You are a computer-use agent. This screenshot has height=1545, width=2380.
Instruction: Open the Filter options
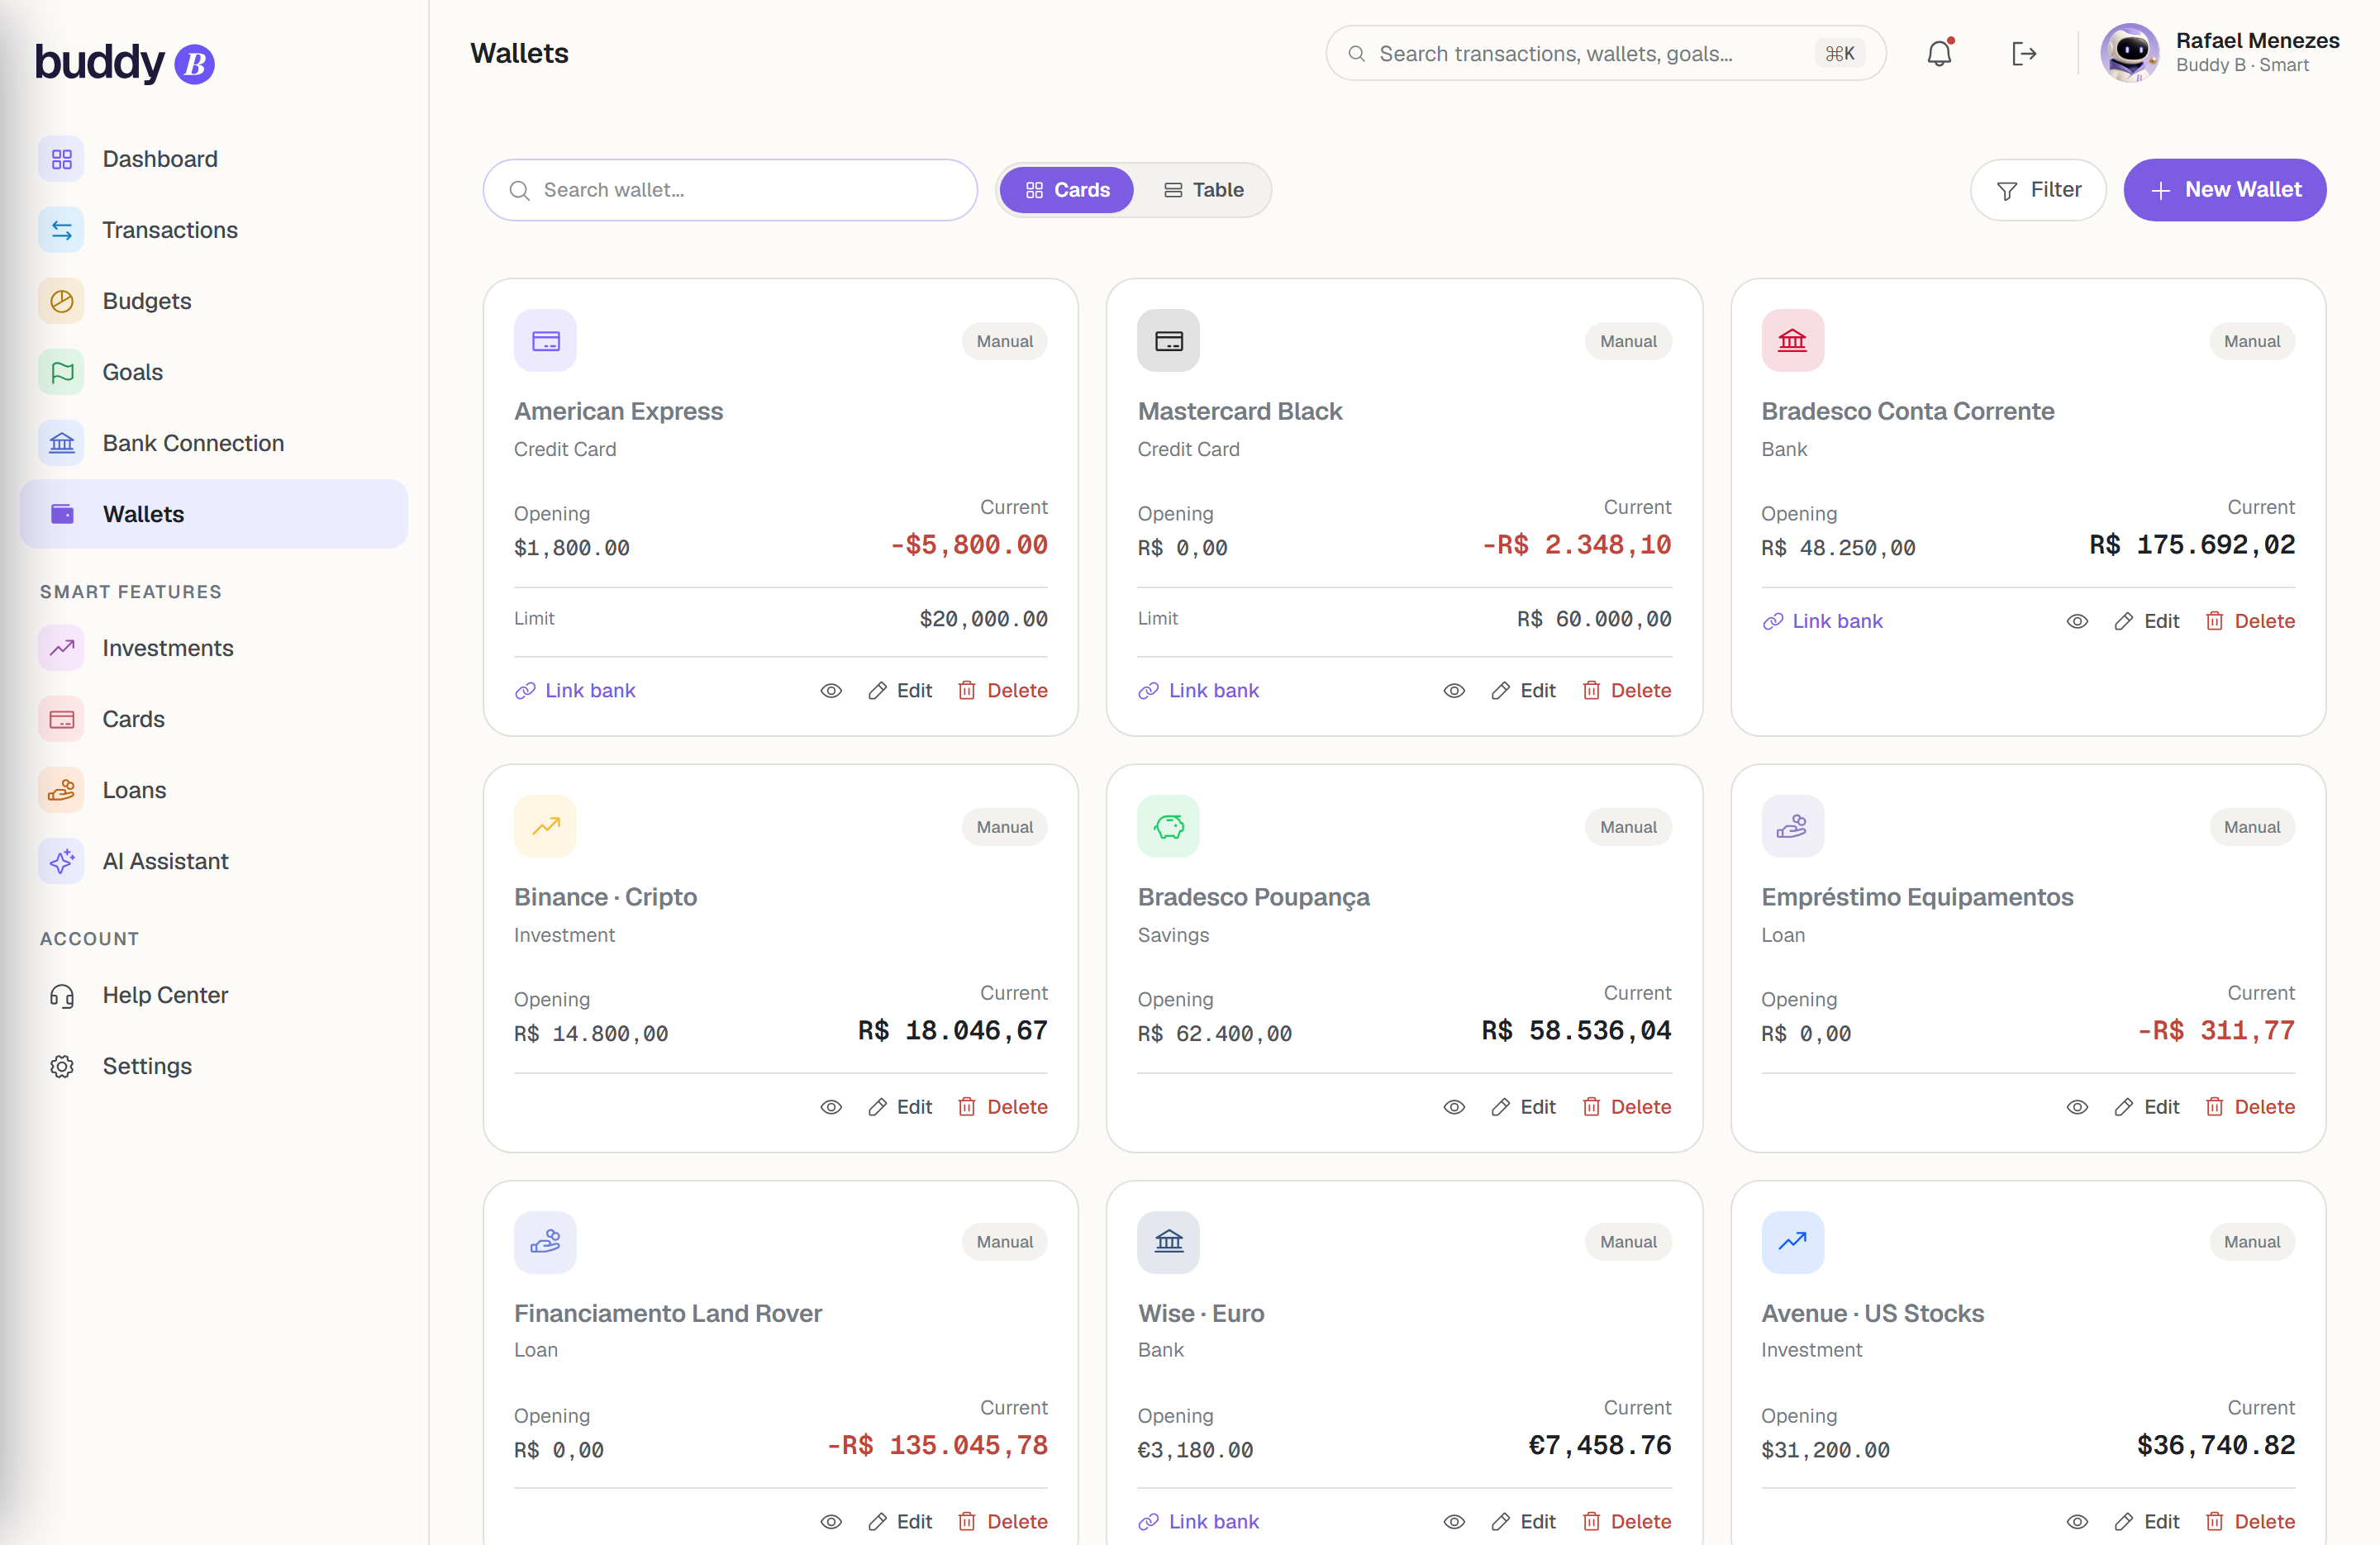[x=2038, y=190]
